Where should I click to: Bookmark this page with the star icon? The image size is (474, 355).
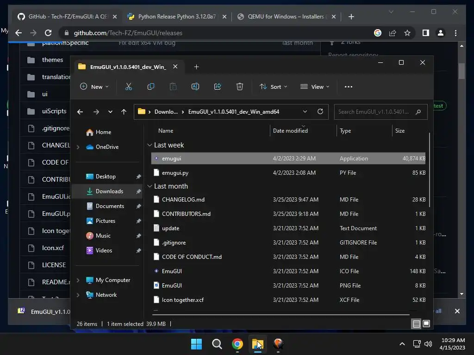(407, 33)
